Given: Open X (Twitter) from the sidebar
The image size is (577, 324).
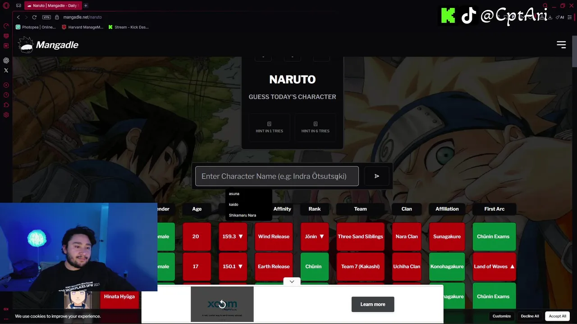Looking at the screenshot, I should tap(6, 70).
